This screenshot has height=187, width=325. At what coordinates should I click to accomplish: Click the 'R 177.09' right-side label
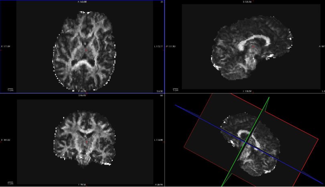point(6,46)
